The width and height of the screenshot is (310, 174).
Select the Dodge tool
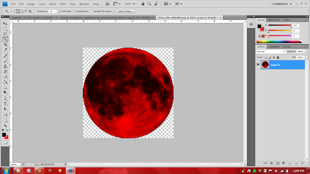5,92
